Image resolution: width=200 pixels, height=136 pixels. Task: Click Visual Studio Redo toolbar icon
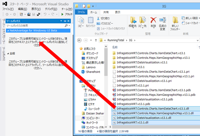click(x=53, y=14)
